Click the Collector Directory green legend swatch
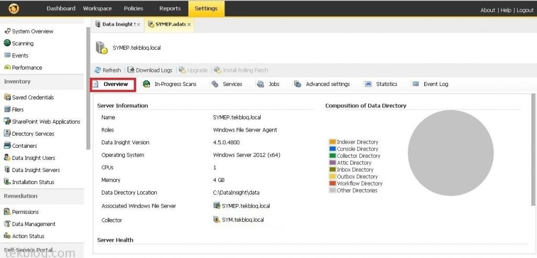537x258 pixels. pos(332,156)
